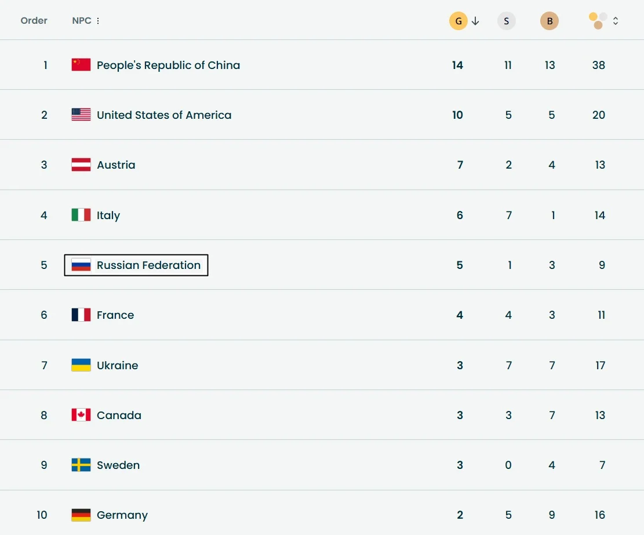Click the Sweden flag icon
This screenshot has height=535, width=644.
coord(81,465)
